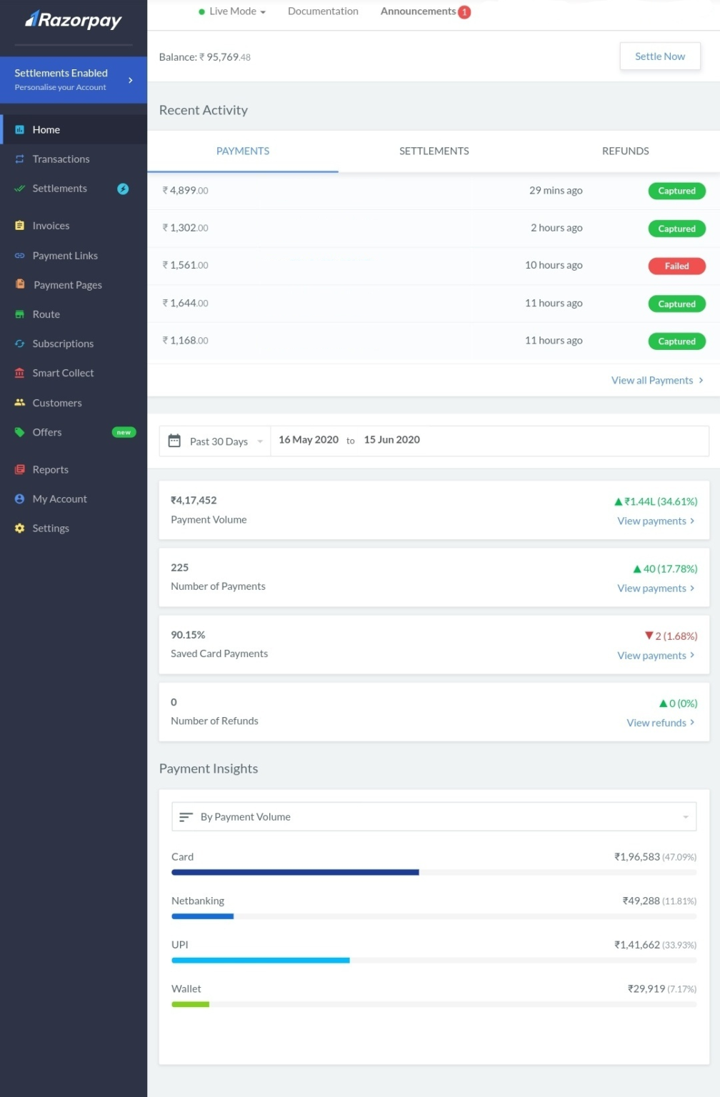Open the Reports icon

tap(20, 469)
